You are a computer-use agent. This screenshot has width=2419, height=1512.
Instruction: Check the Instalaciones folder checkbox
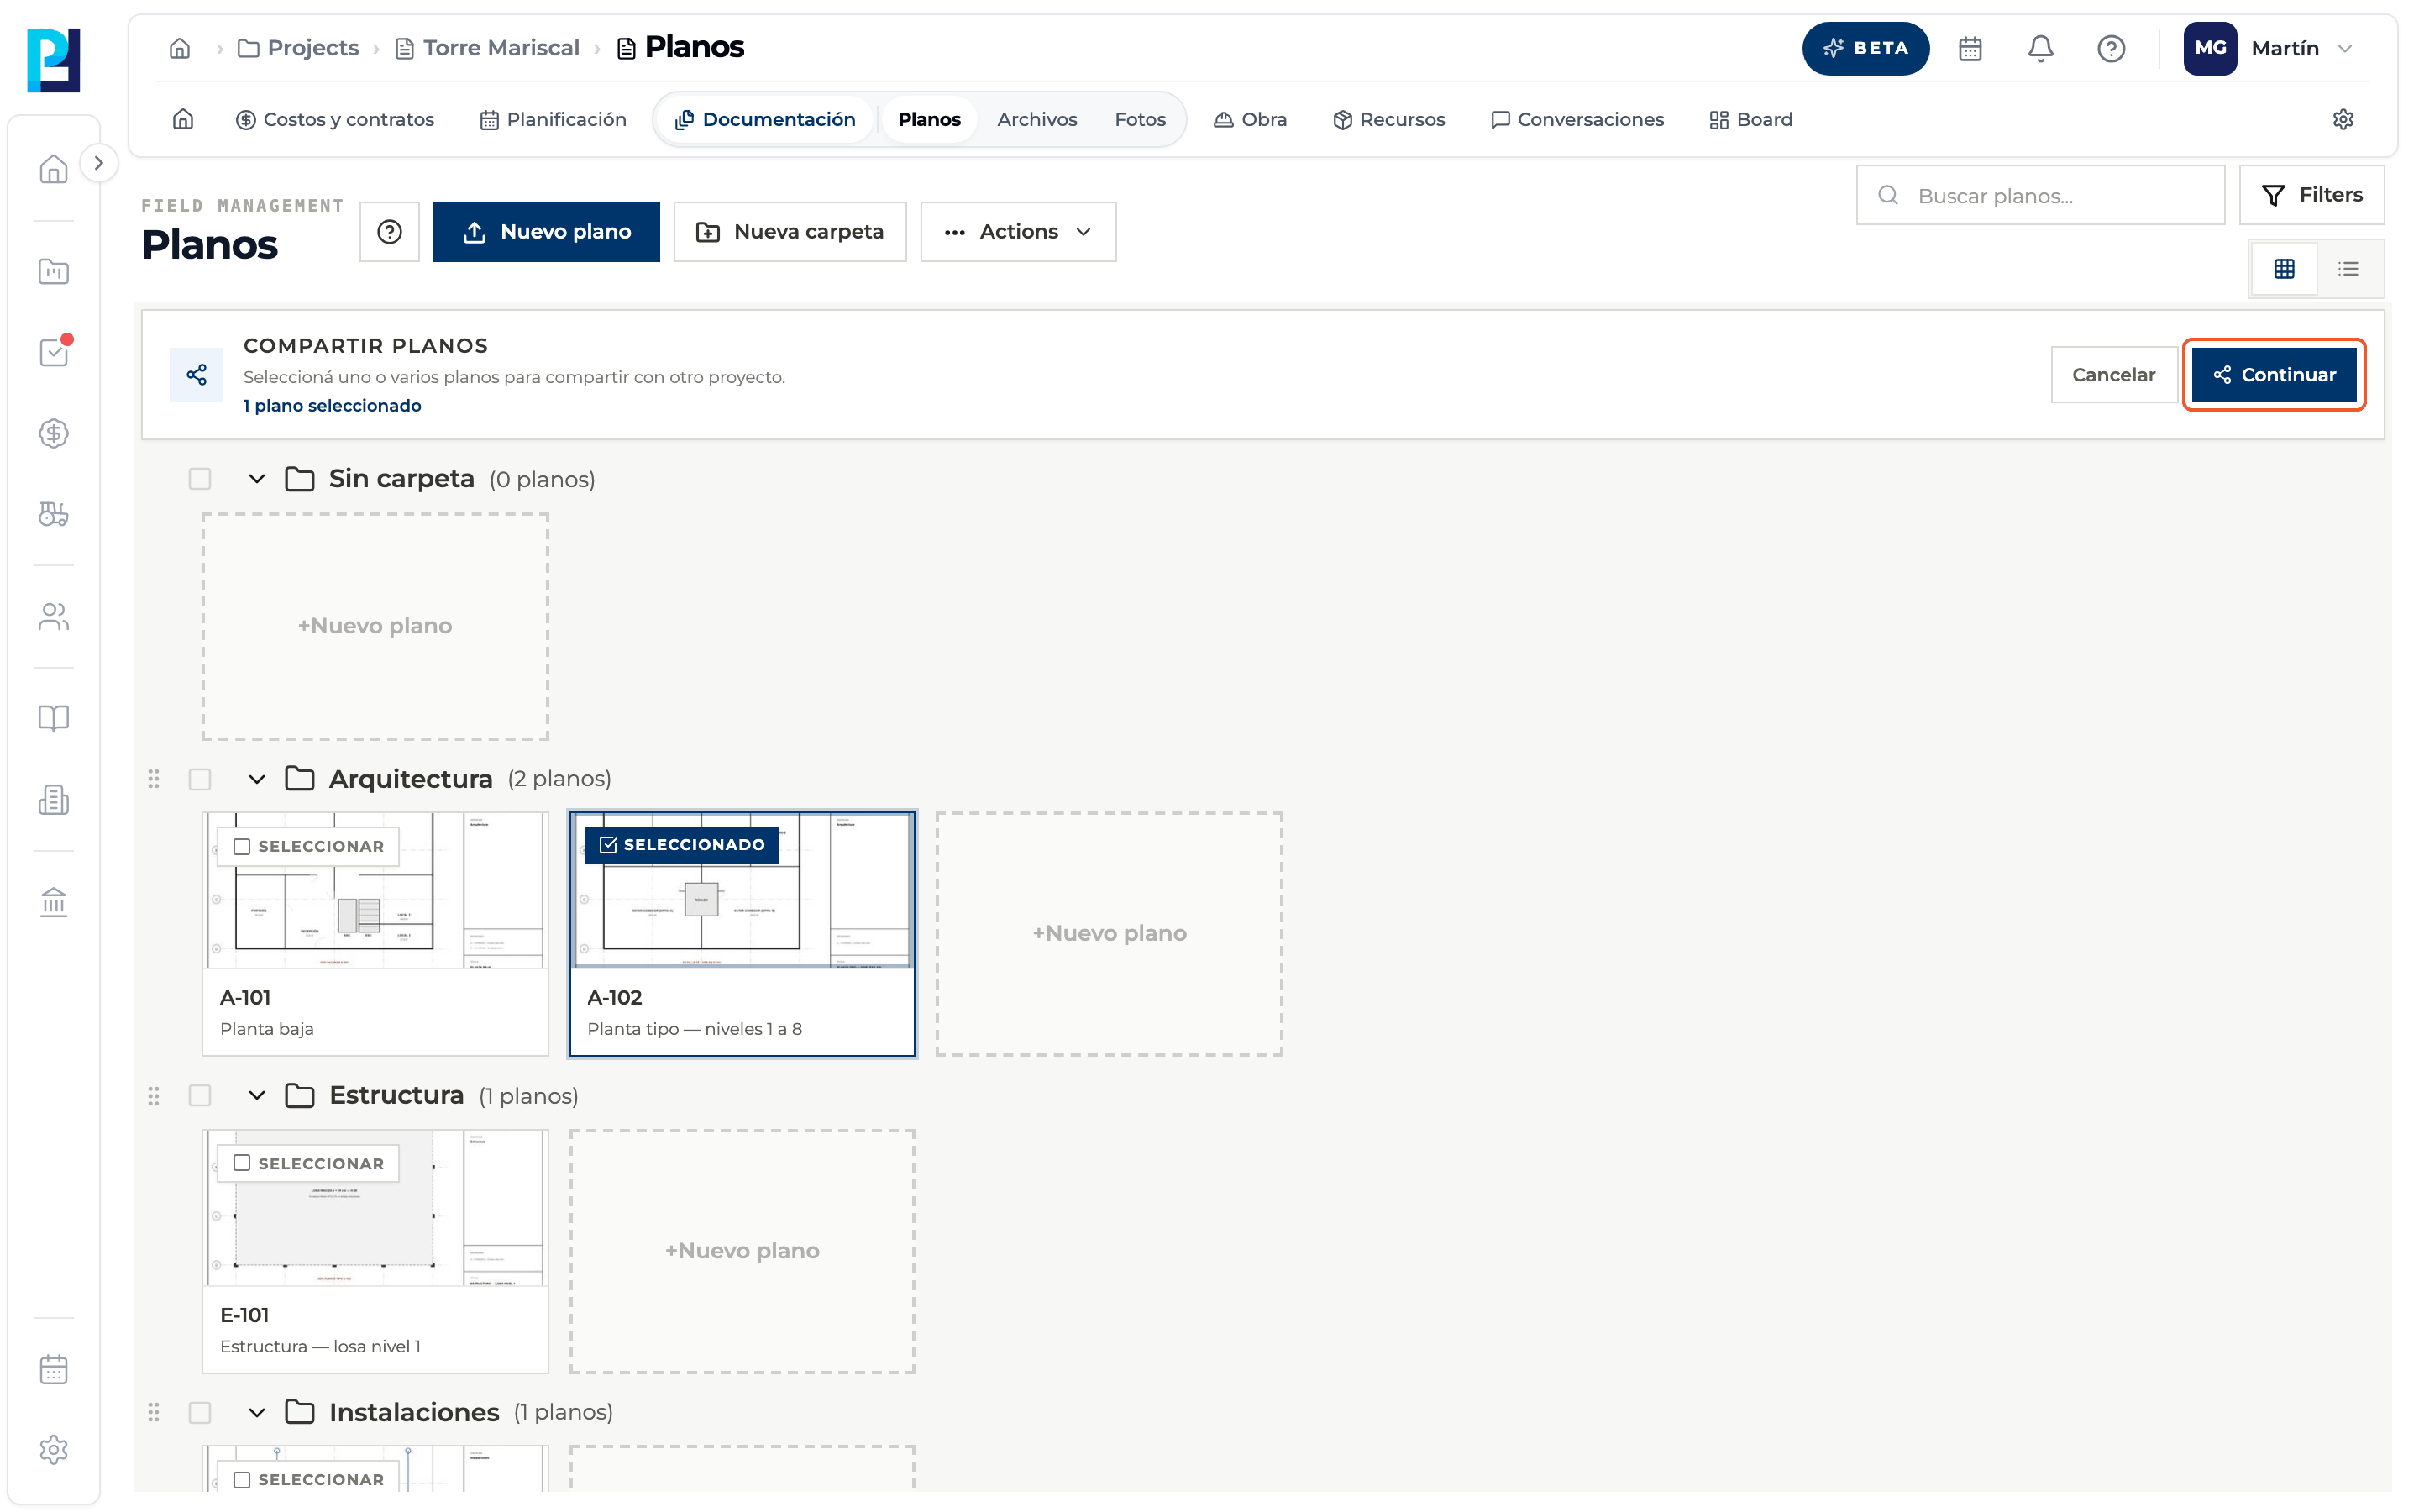tap(200, 1412)
